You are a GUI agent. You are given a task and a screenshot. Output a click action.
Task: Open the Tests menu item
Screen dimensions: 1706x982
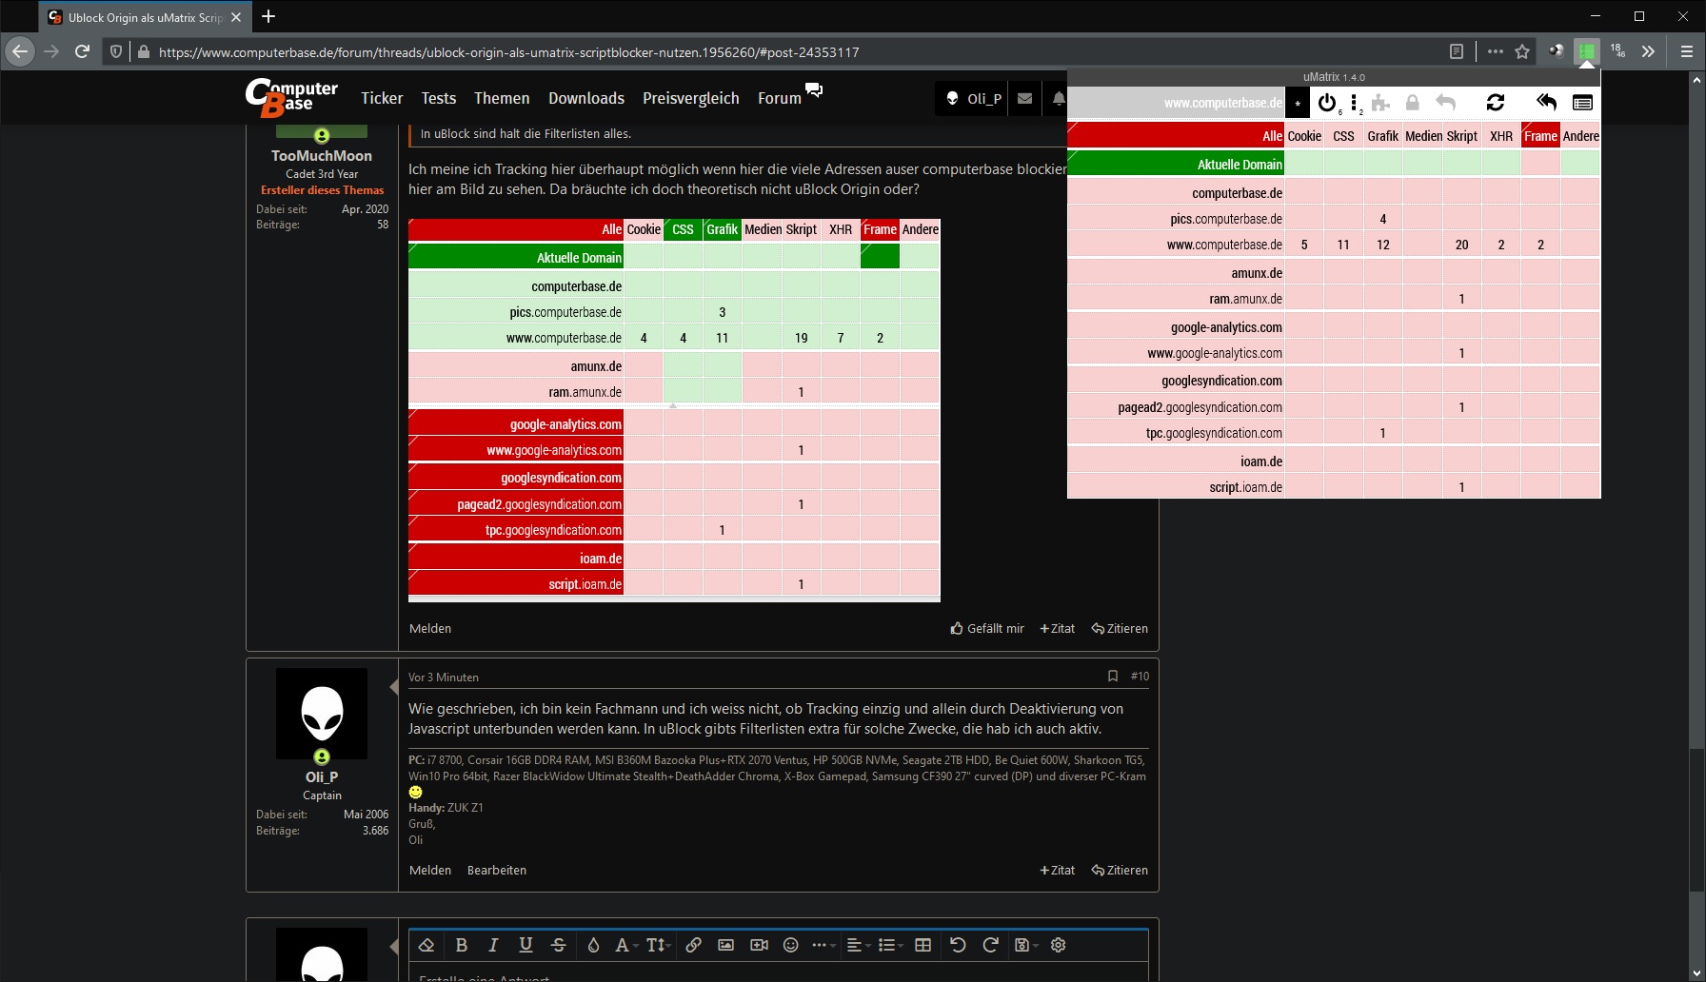click(439, 98)
